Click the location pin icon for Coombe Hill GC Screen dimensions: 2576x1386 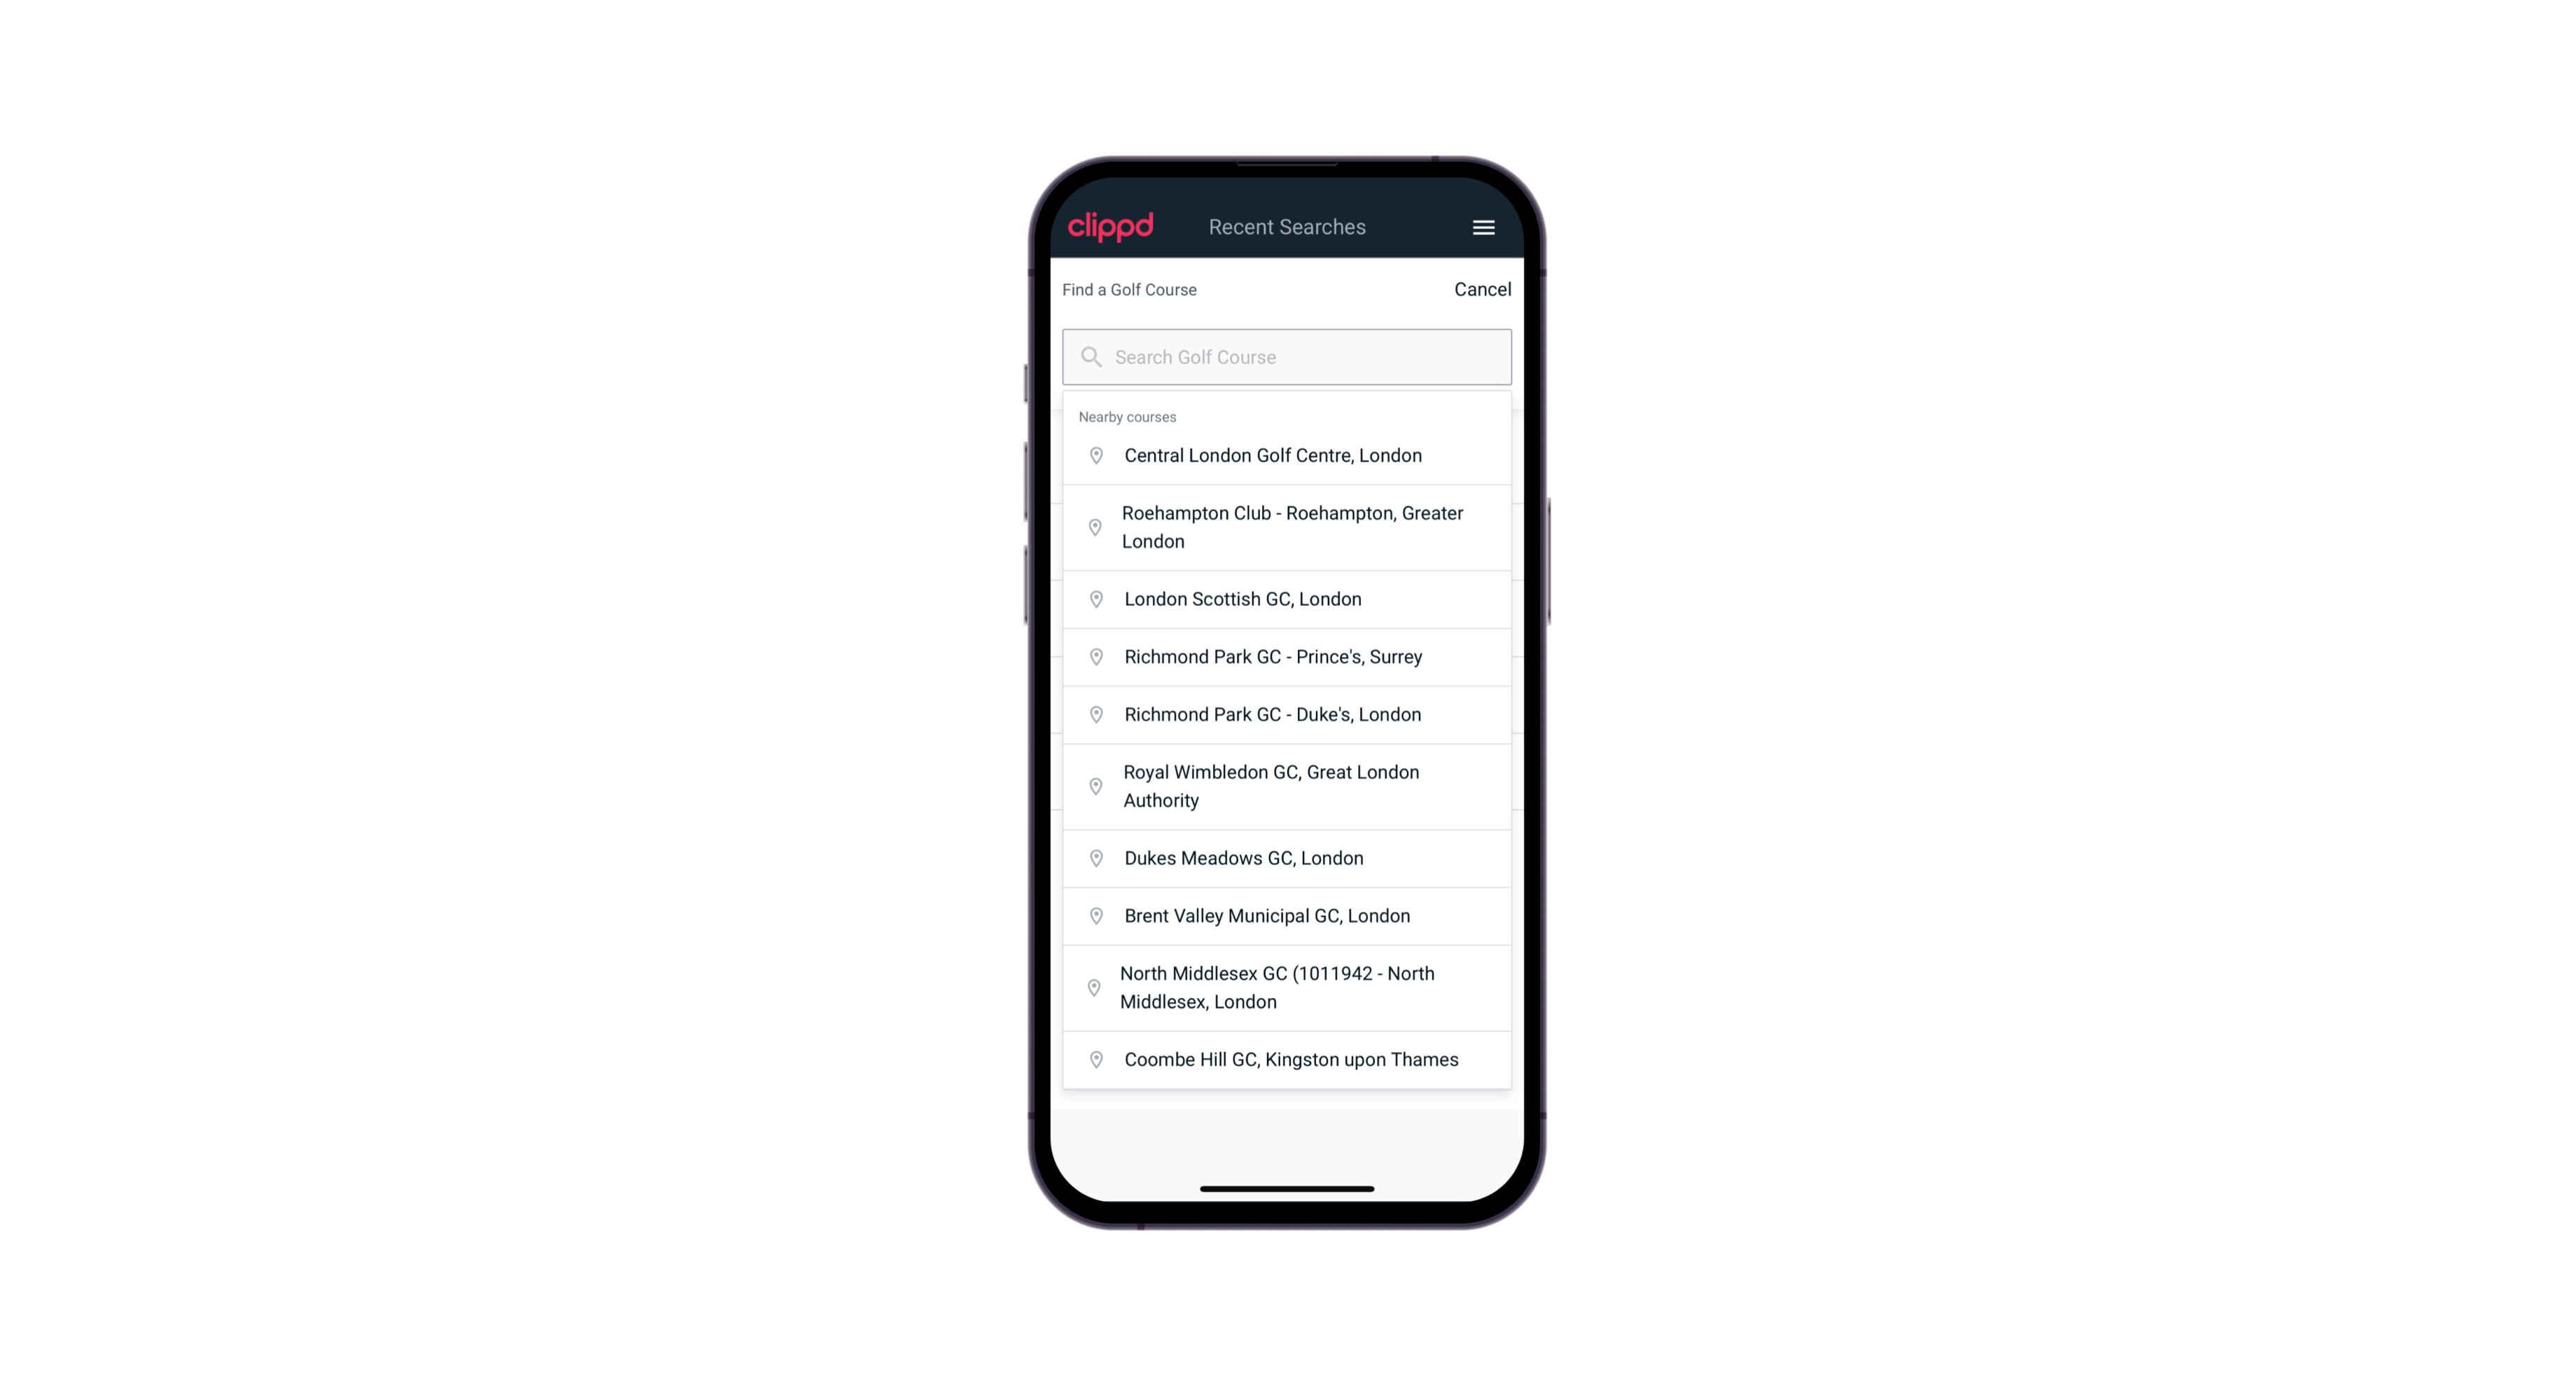pyautogui.click(x=1092, y=1058)
